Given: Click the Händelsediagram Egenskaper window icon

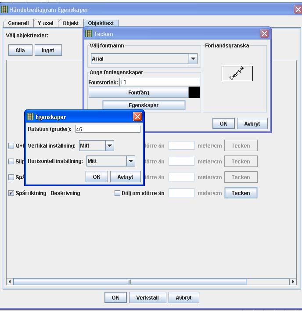Looking at the screenshot, I should coord(4,9).
